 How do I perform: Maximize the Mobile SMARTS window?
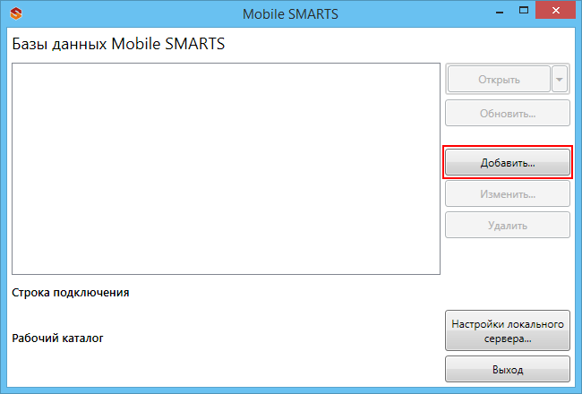[524, 11]
